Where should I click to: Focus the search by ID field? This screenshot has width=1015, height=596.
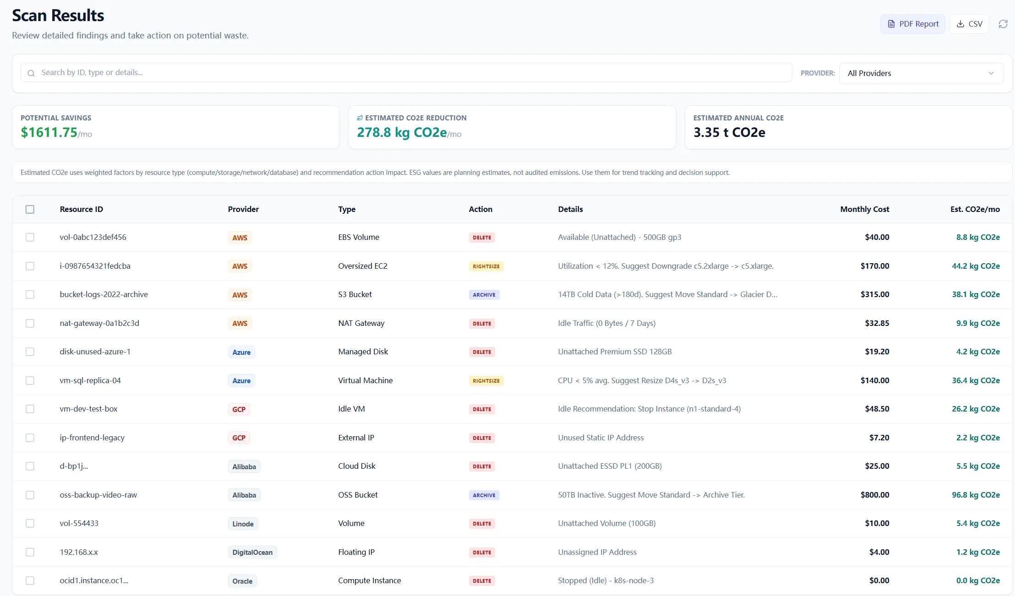(406, 72)
